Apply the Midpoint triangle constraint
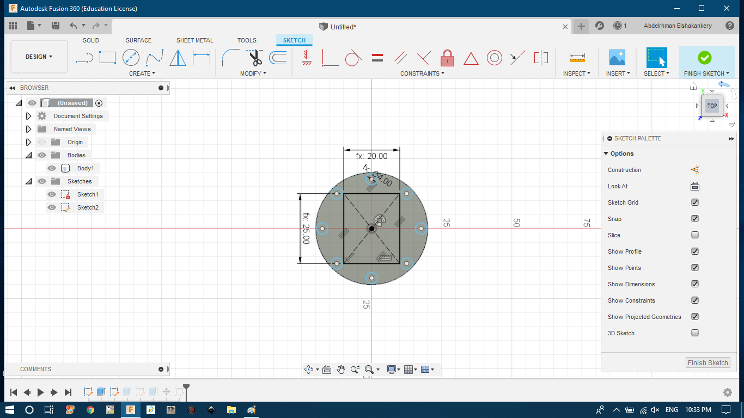Viewport: 744px width, 418px height. 471,58
